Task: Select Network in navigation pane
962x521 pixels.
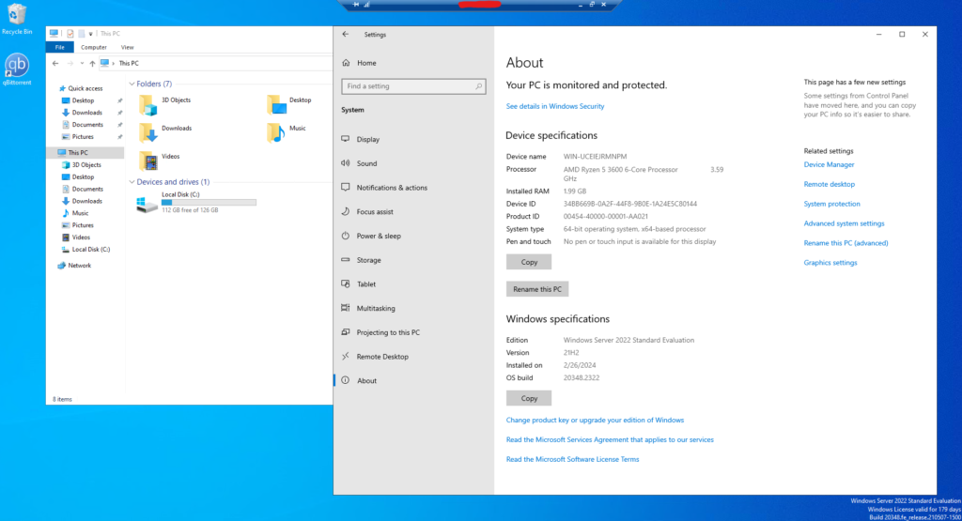Action: 79,266
